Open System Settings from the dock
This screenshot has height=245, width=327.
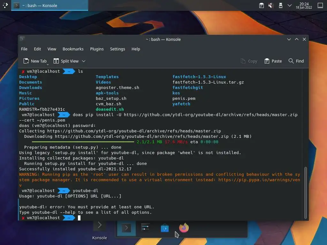145,228
